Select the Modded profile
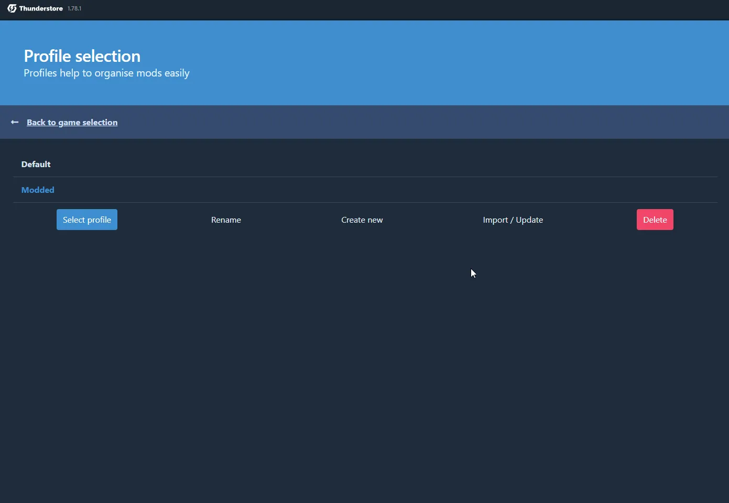The width and height of the screenshot is (729, 503). (37, 190)
